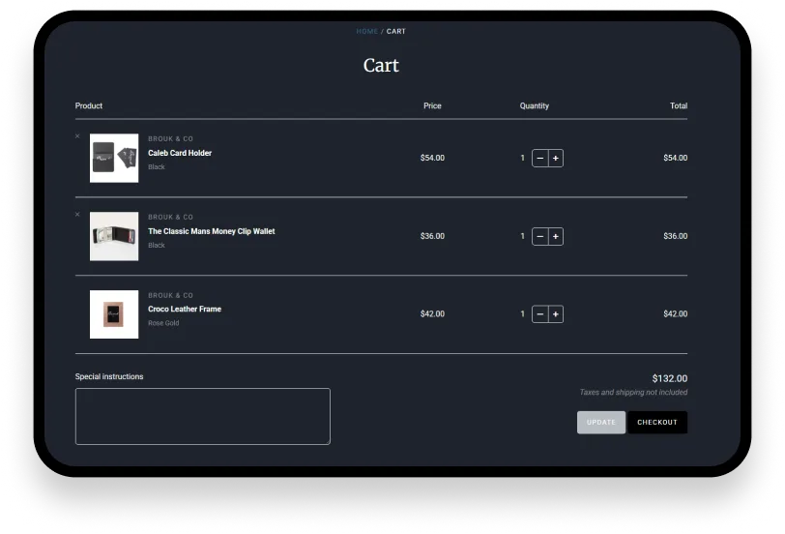Image resolution: width=785 pixels, height=534 pixels.
Task: Open the Money Clip Wallet product thumbnail
Action: [114, 236]
